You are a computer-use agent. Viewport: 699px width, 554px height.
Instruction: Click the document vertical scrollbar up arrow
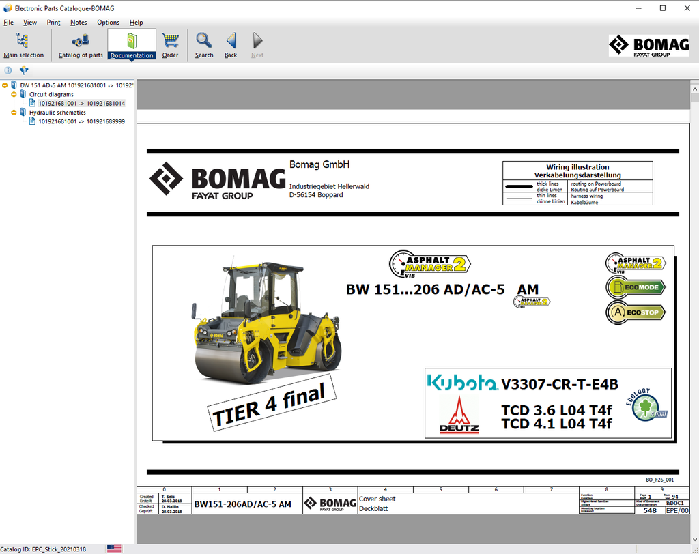click(694, 86)
